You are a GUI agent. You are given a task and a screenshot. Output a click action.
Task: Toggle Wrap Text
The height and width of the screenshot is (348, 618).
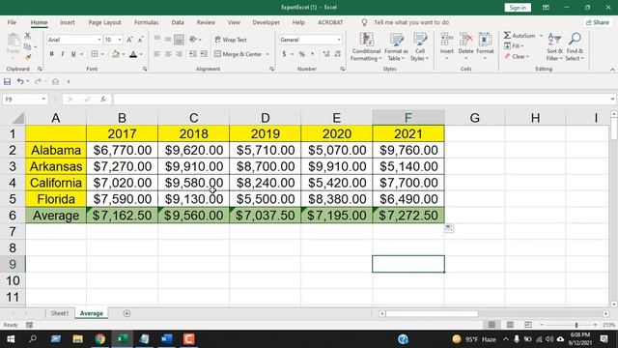click(231, 40)
